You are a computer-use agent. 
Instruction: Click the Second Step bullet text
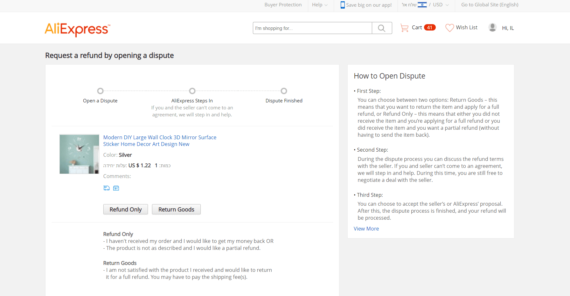coord(372,150)
